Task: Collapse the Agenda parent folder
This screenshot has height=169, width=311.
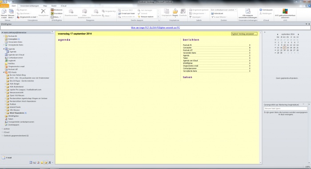Action: click(x=4, y=49)
